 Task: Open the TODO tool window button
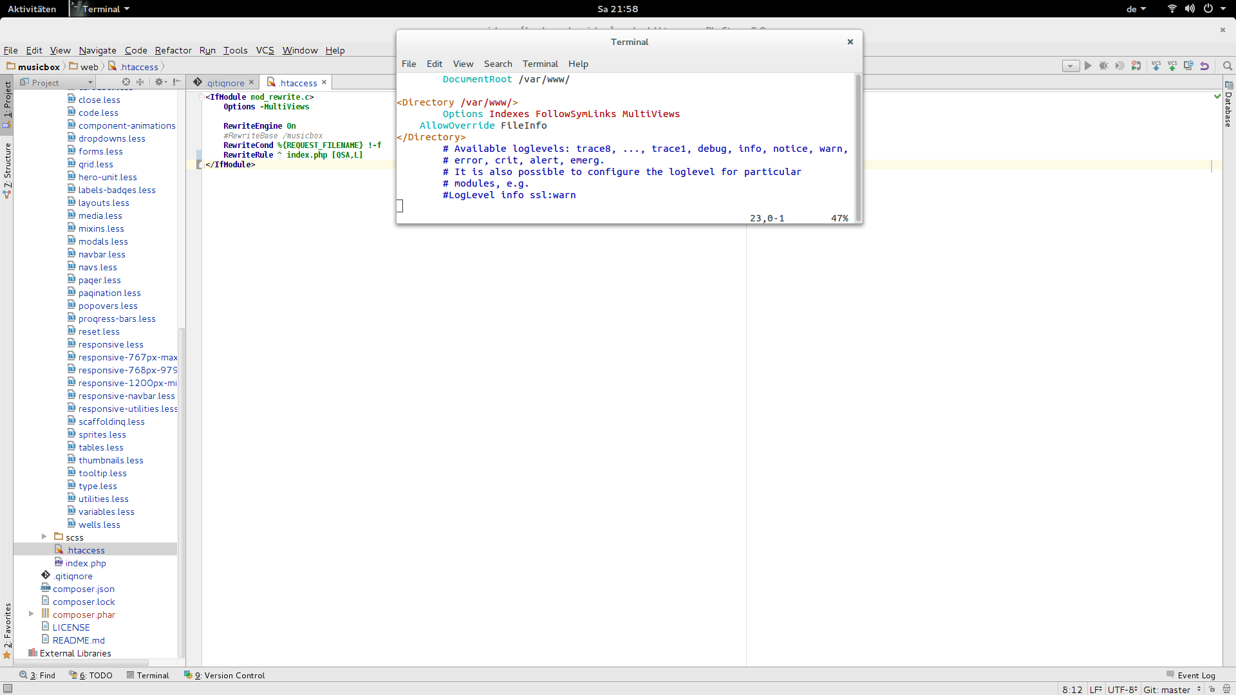pos(91,675)
